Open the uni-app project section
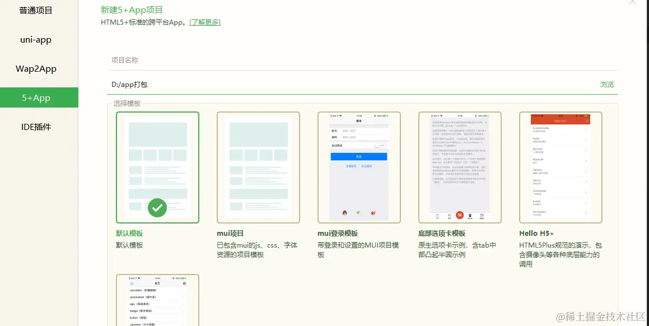 pyautogui.click(x=35, y=39)
